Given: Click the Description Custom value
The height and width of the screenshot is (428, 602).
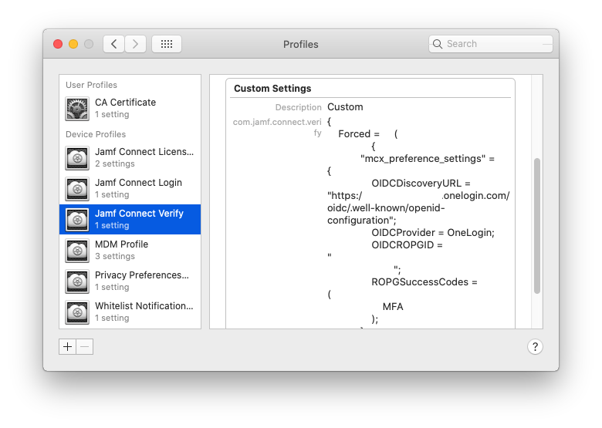Looking at the screenshot, I should point(345,107).
